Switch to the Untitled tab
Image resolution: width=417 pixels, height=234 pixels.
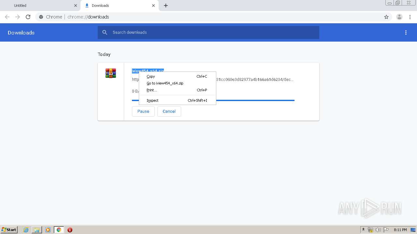40,6
